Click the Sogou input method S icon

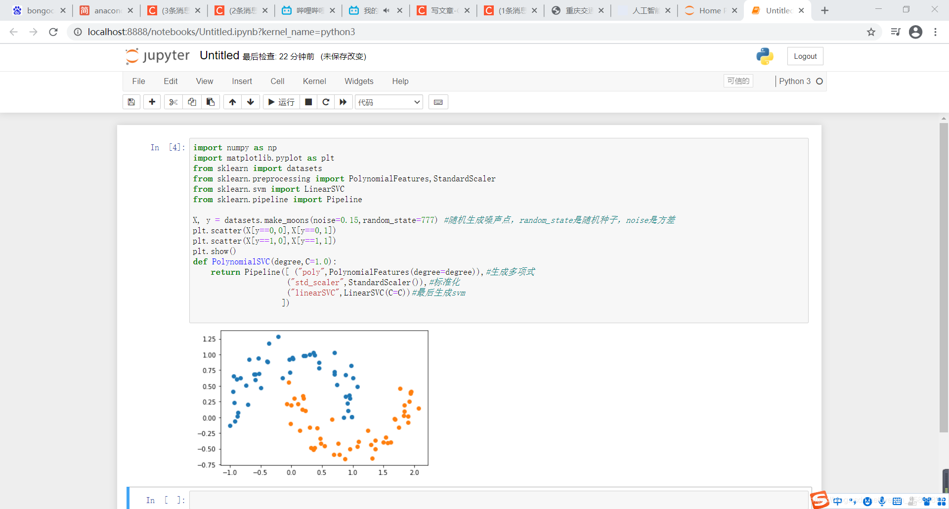[820, 500]
